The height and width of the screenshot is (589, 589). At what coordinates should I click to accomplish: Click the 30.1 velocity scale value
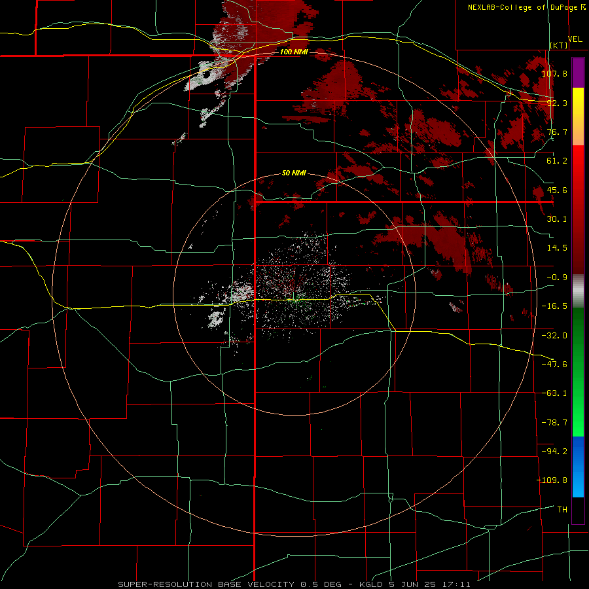pyautogui.click(x=557, y=219)
